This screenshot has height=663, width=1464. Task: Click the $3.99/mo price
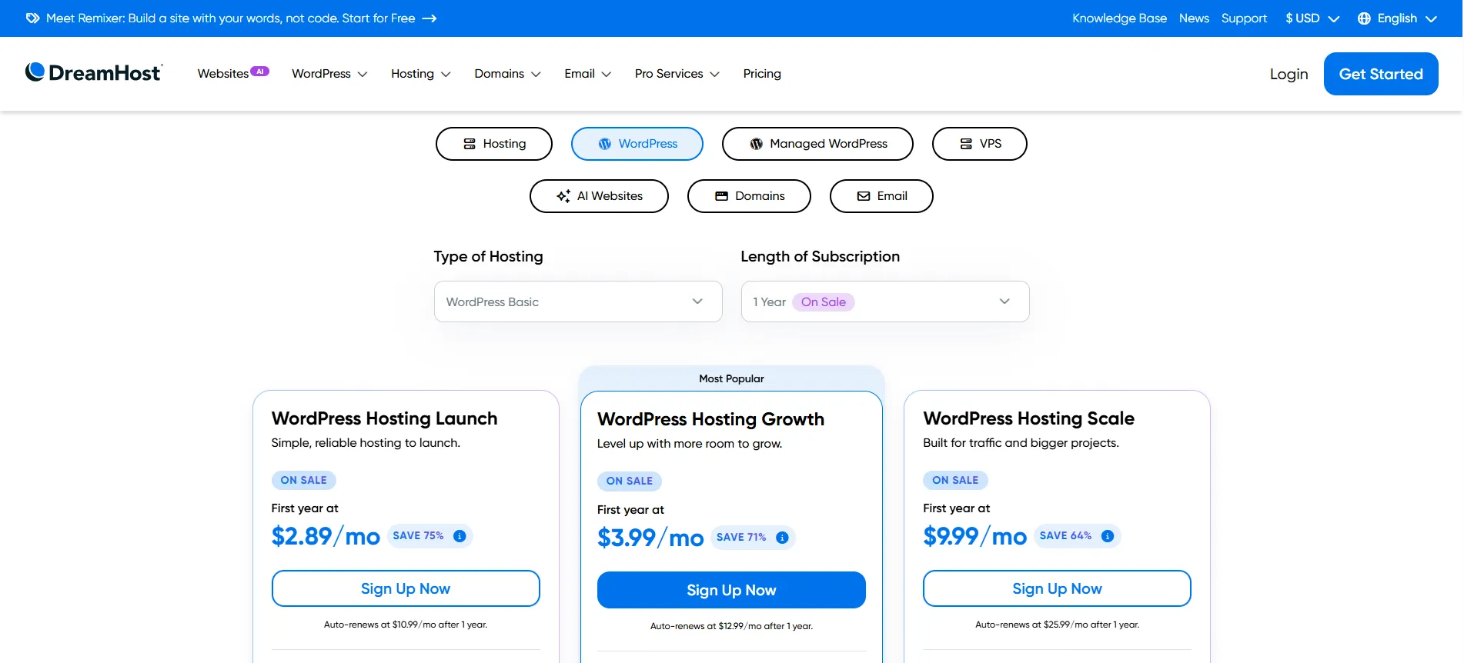tap(650, 538)
